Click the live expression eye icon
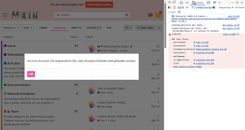Screen dimensions: 245x130 click(187, 7)
